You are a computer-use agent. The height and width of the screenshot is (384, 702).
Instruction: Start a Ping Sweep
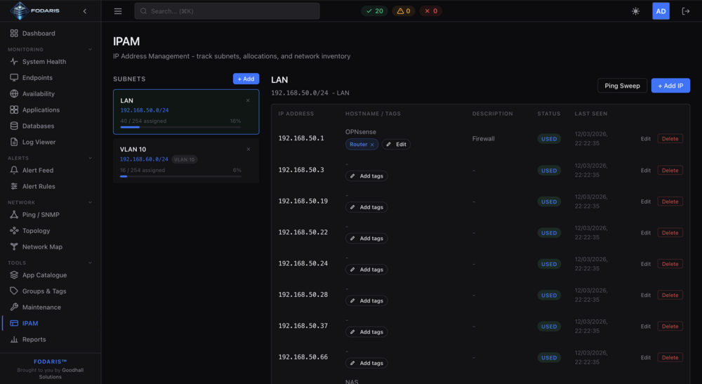coord(622,86)
